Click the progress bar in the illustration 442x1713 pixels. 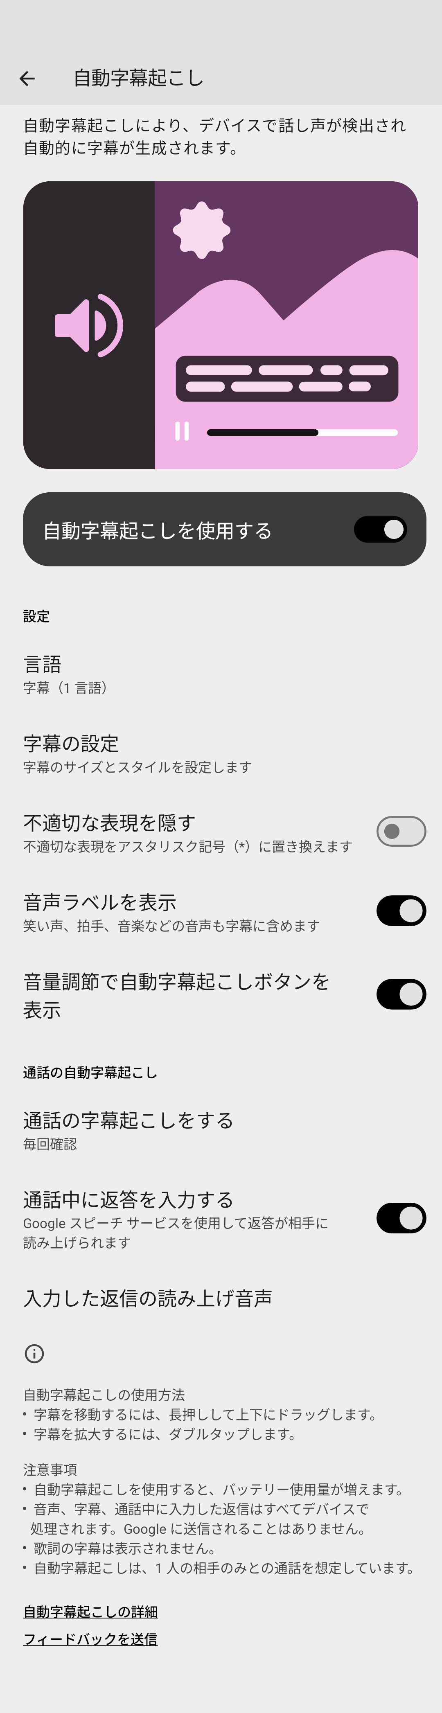(x=302, y=432)
